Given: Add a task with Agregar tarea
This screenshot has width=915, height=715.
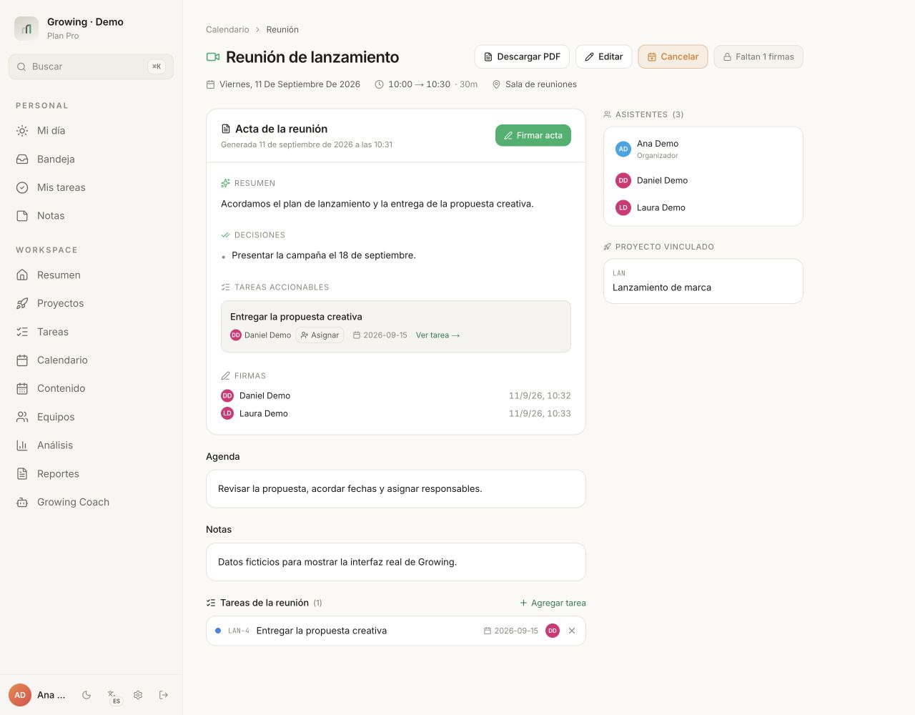Looking at the screenshot, I should [553, 603].
